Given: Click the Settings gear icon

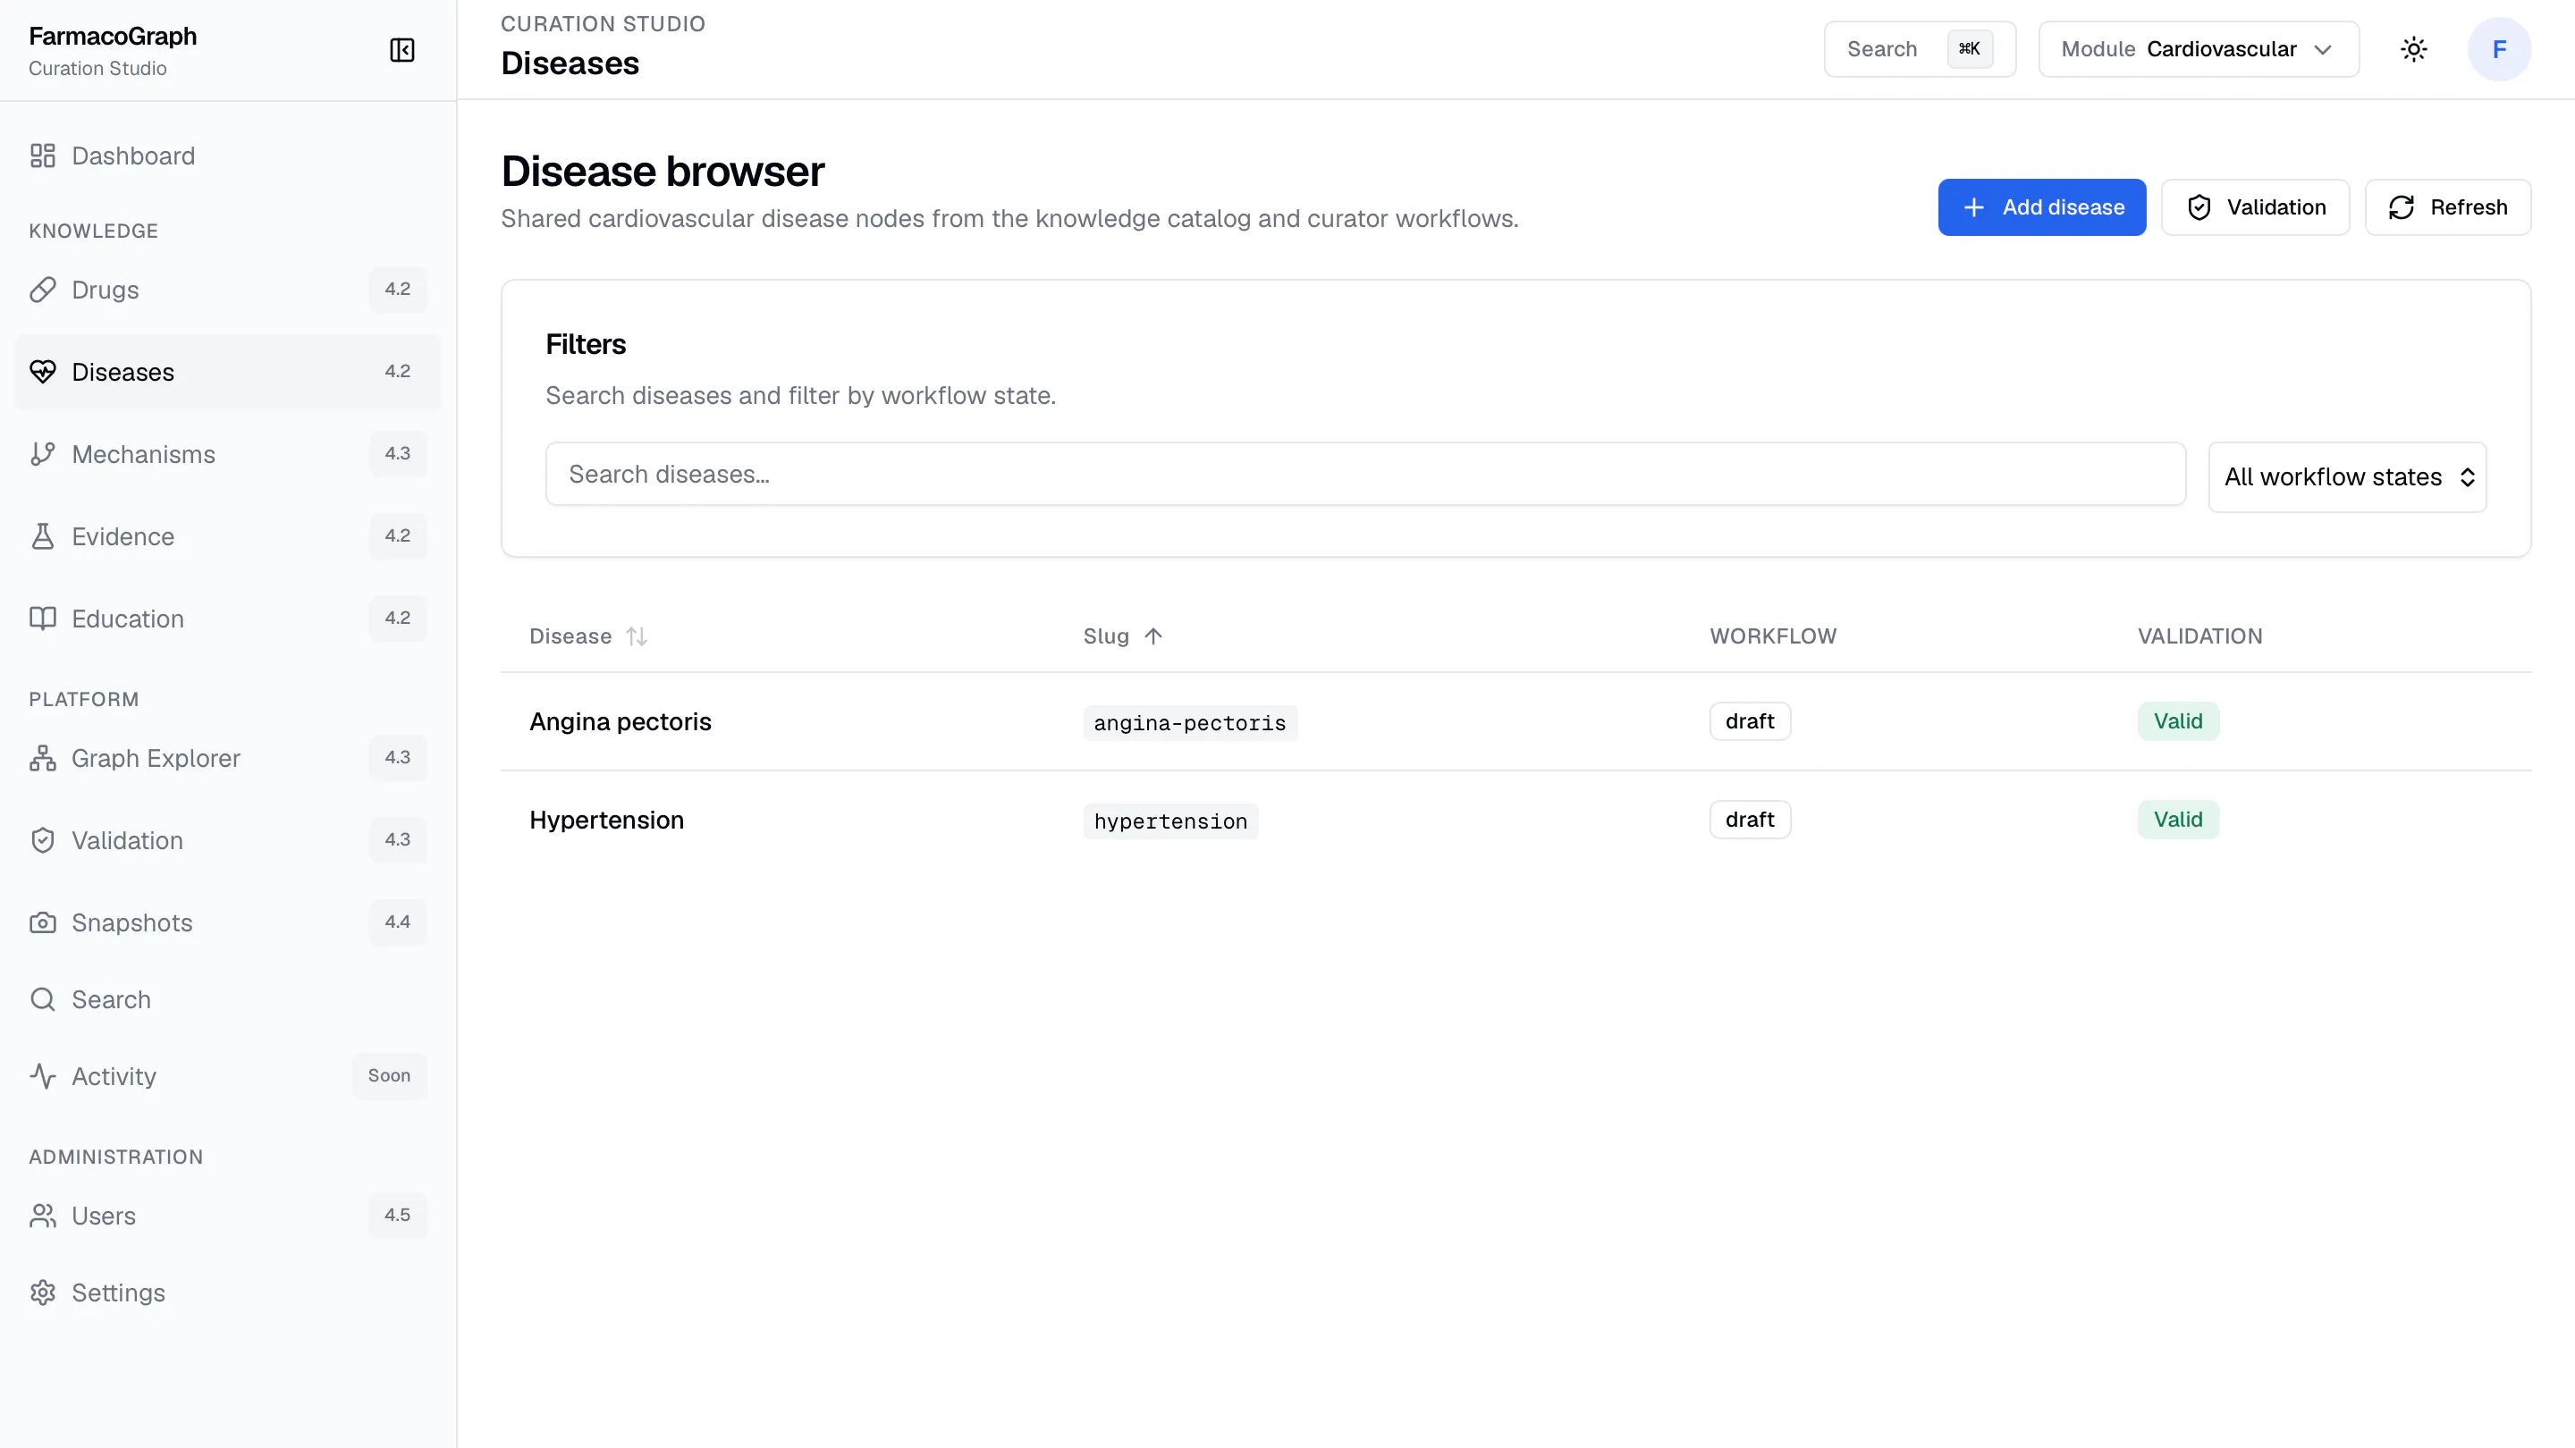Looking at the screenshot, I should [42, 1293].
